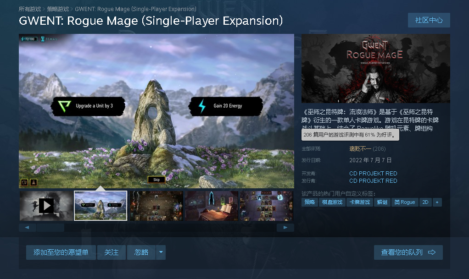
Task: Play the trailer video thumbnail
Action: tap(46, 206)
